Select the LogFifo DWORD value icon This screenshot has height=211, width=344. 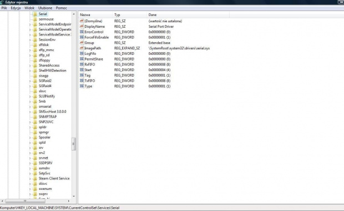82,53
